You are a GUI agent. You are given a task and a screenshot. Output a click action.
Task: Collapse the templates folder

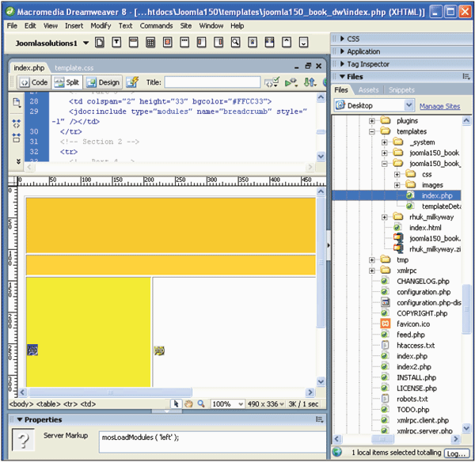coord(372,131)
